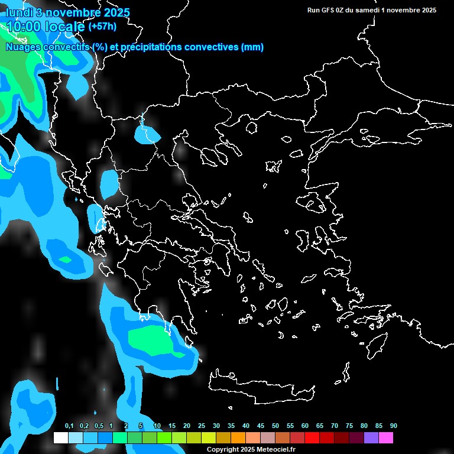The height and width of the screenshot is (454, 454).
Task: Click the 10:00 locale time label
Action: pyautogui.click(x=46, y=27)
